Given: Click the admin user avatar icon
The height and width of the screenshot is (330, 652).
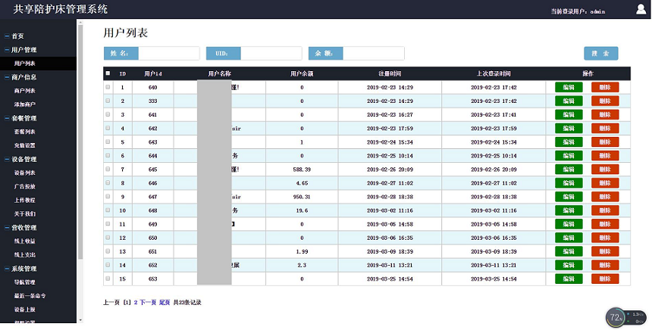Looking at the screenshot, I should [641, 9].
